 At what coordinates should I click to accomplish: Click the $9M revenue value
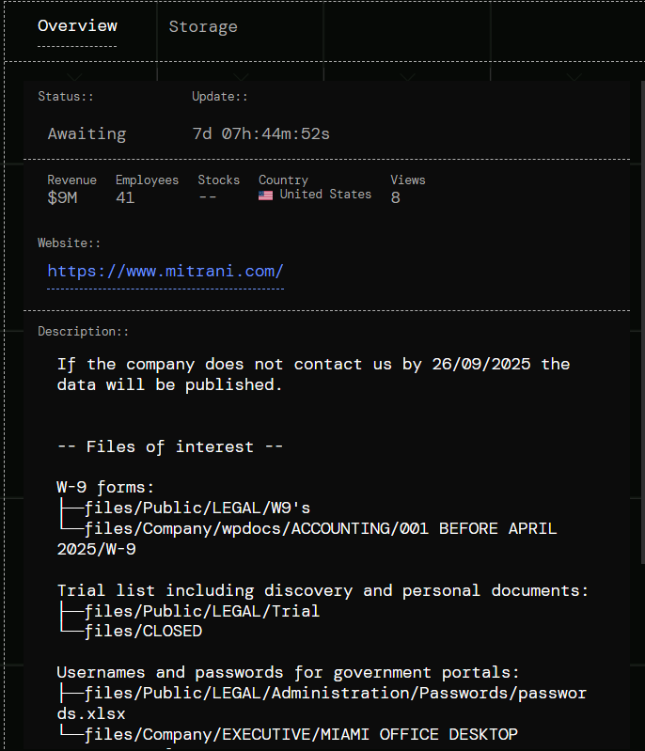tap(64, 197)
